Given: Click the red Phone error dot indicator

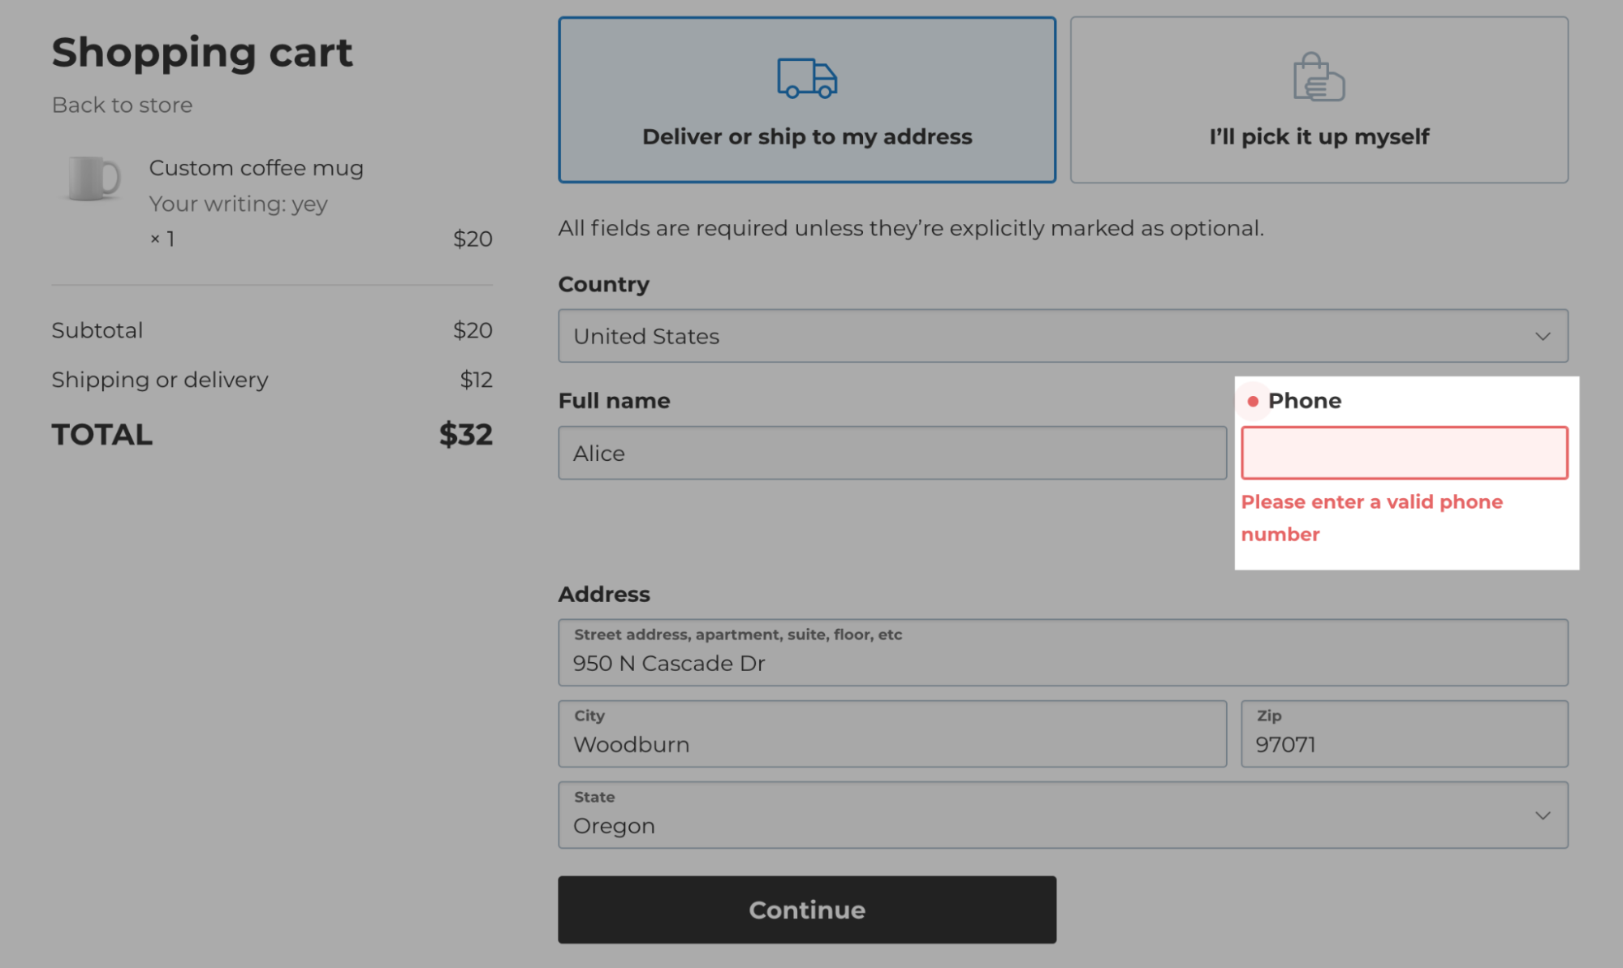Looking at the screenshot, I should 1253,401.
